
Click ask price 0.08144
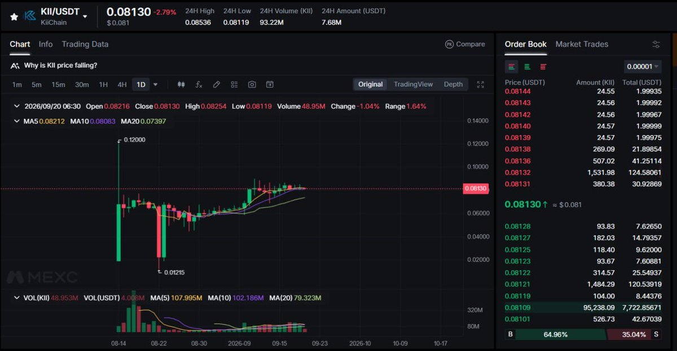[x=517, y=91]
